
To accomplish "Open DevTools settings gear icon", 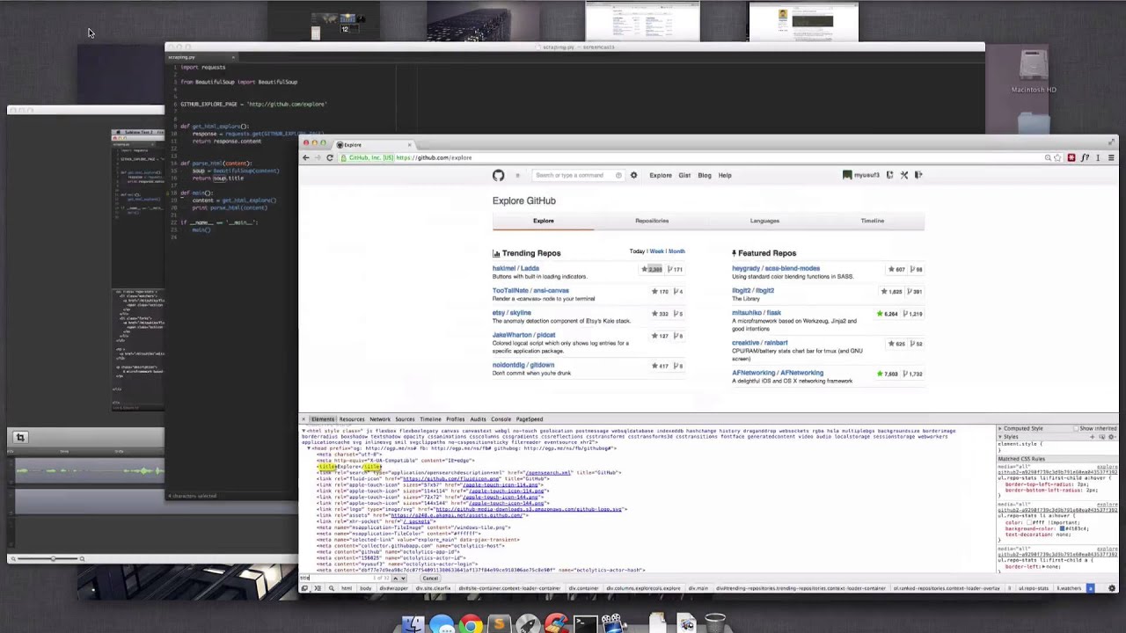I will click(1112, 588).
